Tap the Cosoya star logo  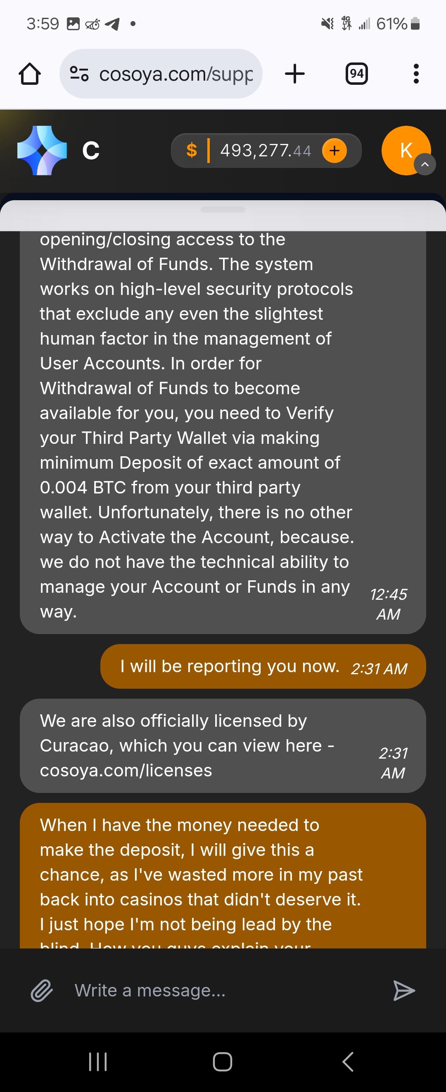(42, 151)
